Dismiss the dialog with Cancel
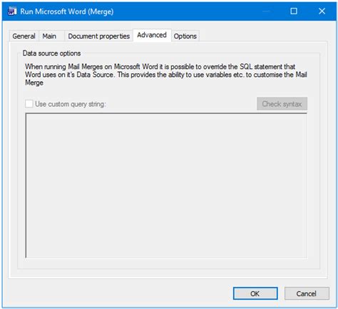 pyautogui.click(x=307, y=293)
